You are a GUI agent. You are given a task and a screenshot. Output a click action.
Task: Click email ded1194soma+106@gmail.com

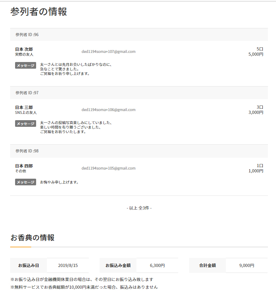pyautogui.click(x=108, y=110)
